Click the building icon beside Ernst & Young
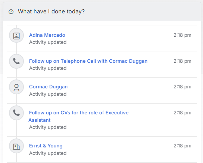This screenshot has height=163, width=203. click(x=16, y=146)
